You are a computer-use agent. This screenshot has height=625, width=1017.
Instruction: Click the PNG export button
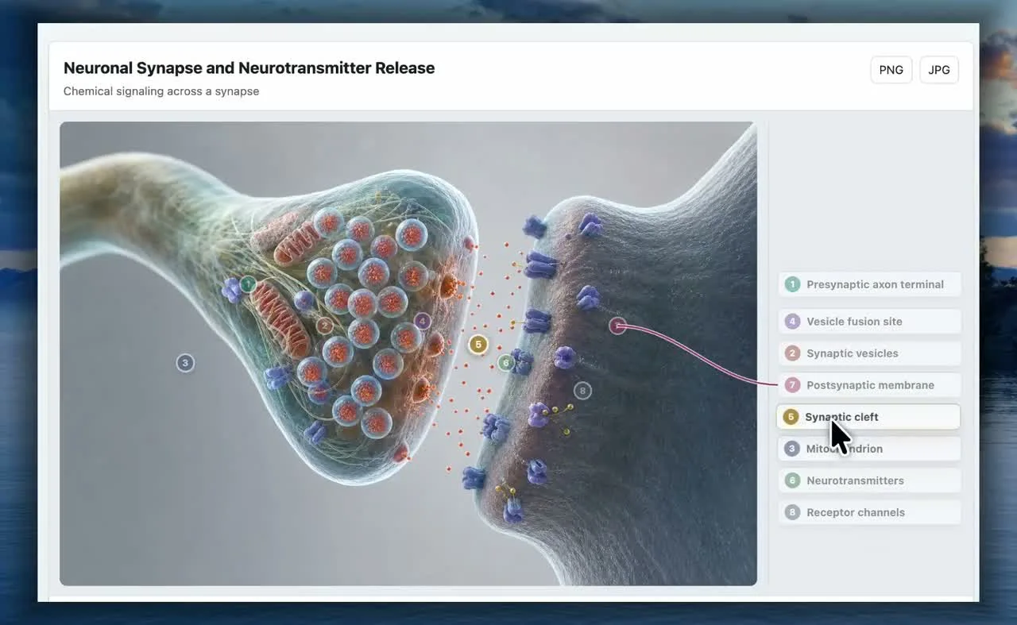[891, 70]
